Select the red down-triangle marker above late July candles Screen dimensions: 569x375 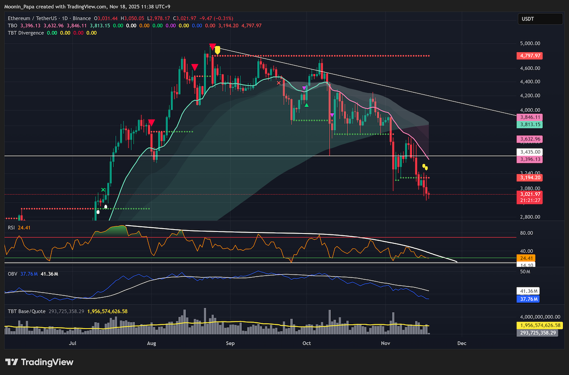[151, 123]
